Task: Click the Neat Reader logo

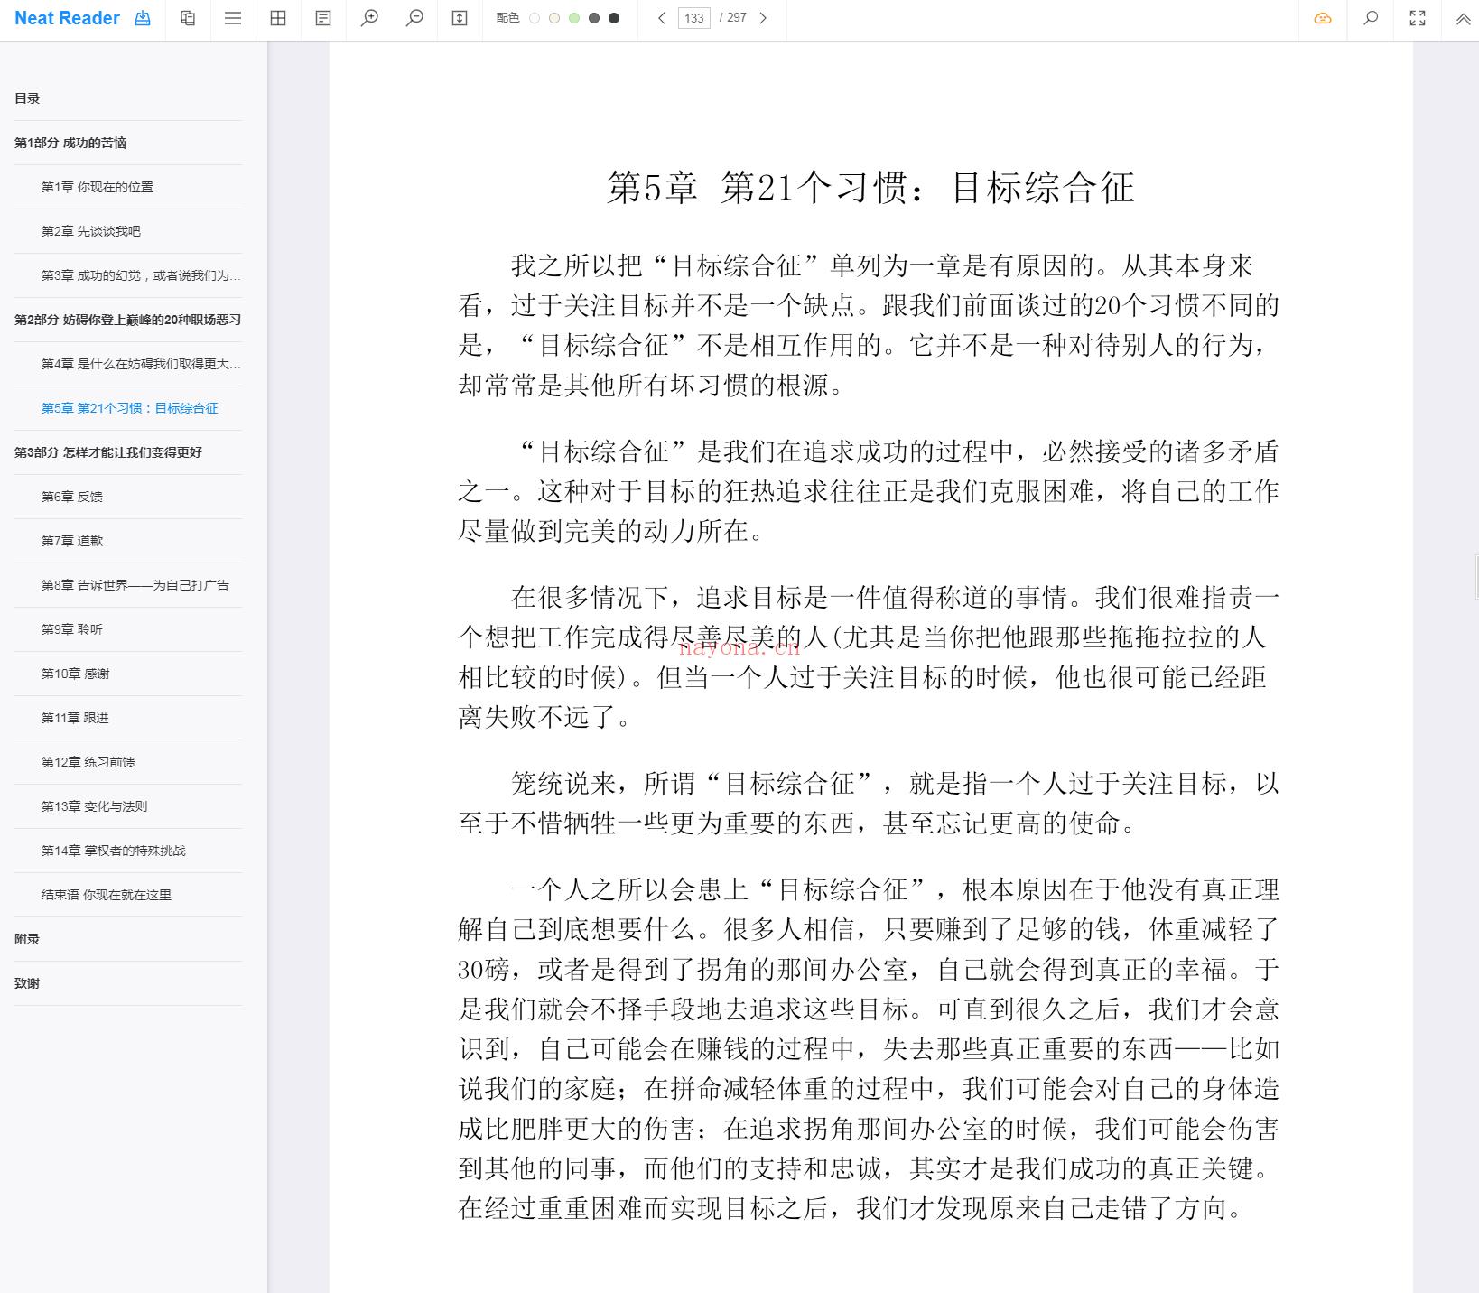Action: pos(67,18)
